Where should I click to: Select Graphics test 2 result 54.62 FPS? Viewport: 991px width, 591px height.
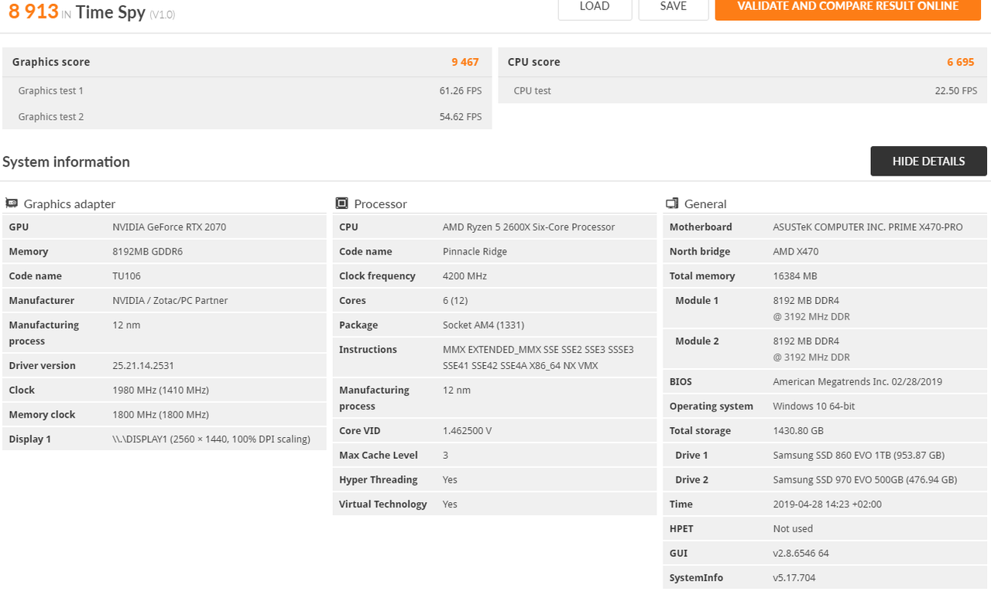pyautogui.click(x=461, y=117)
